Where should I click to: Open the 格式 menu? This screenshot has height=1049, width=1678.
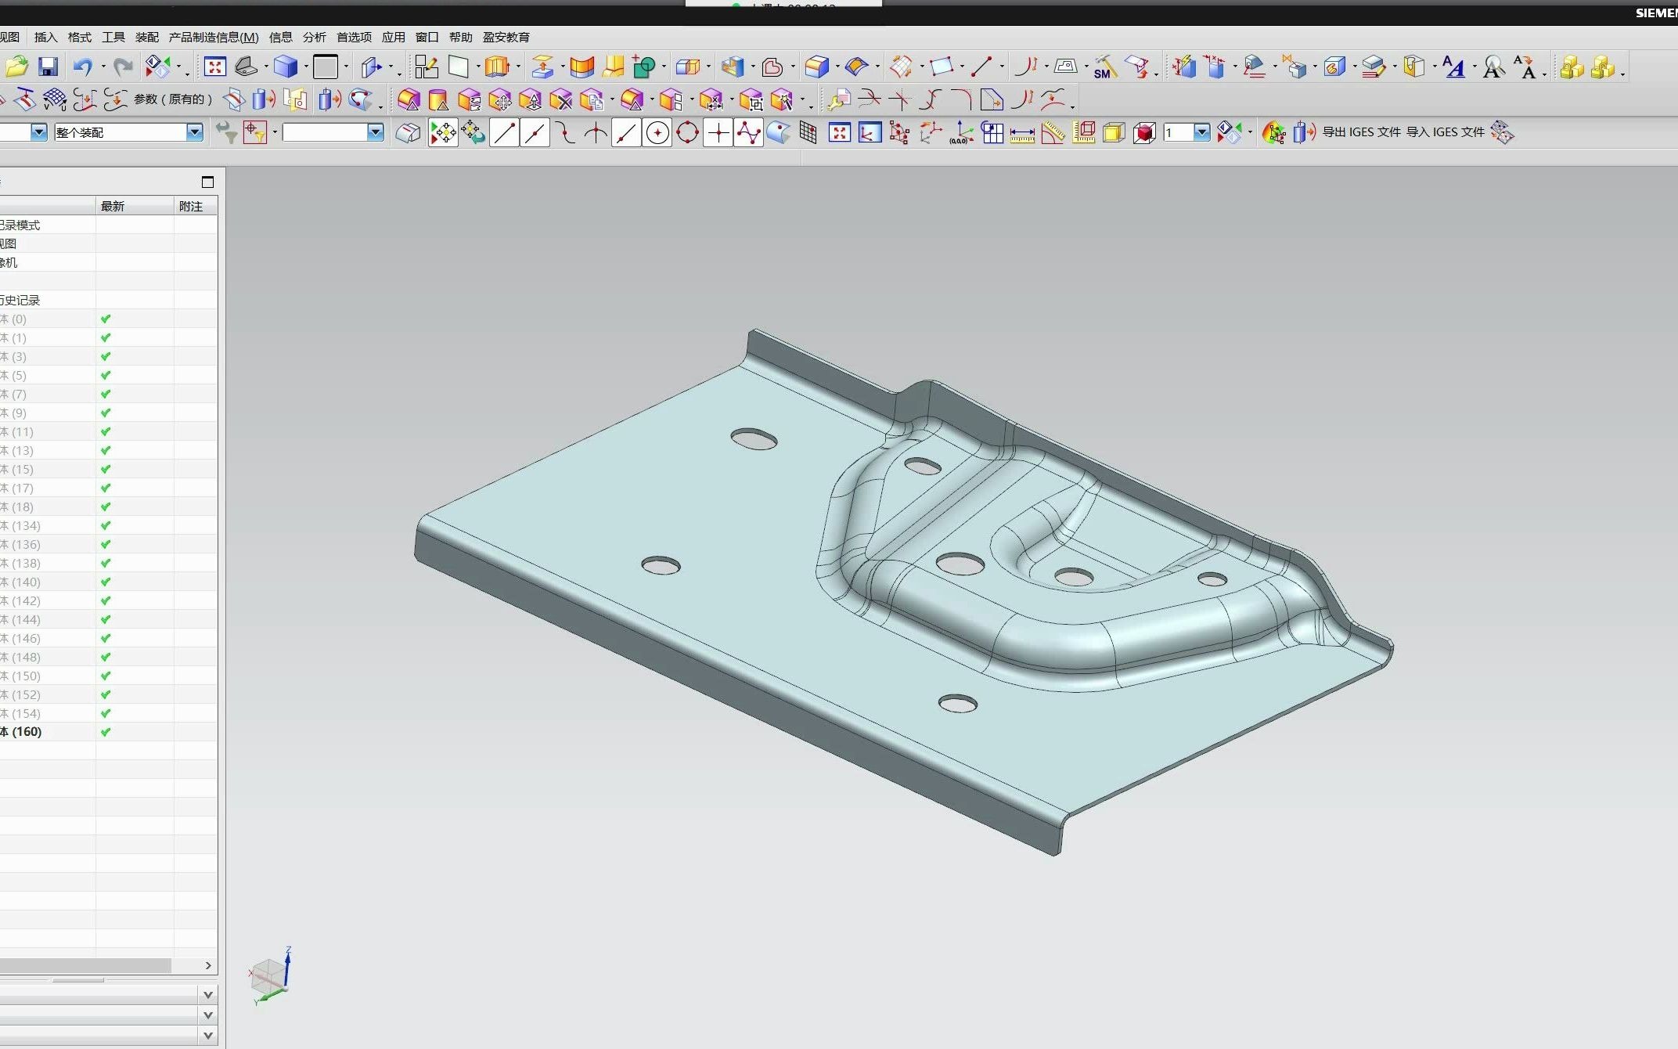80,37
